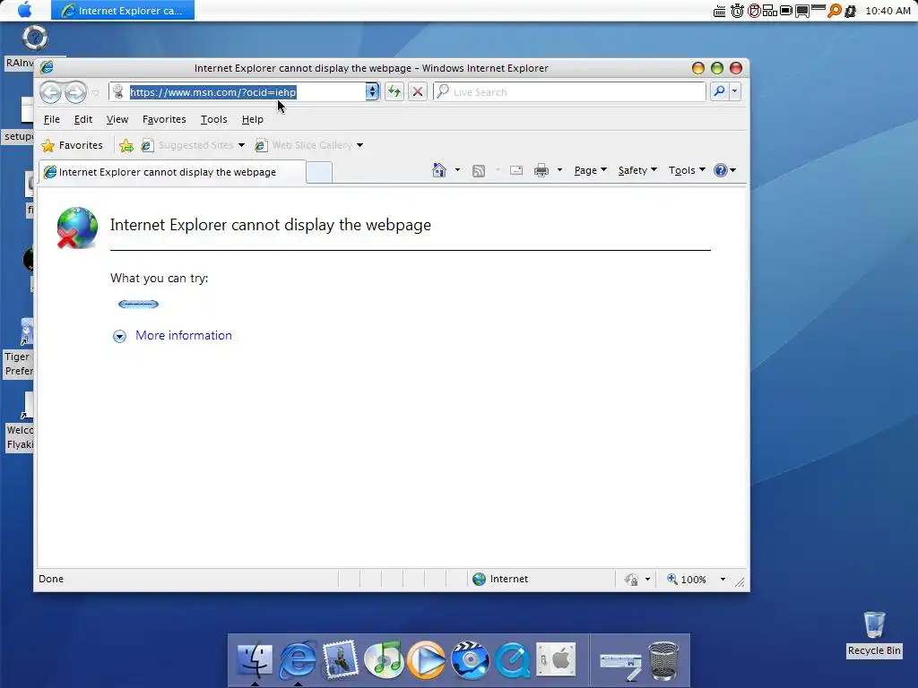The height and width of the screenshot is (688, 918).
Task: Expand the Print options dropdown arrow
Action: point(559,170)
